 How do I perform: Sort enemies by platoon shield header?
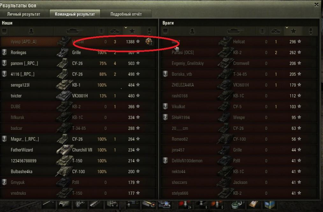pyautogui.click(x=165, y=31)
